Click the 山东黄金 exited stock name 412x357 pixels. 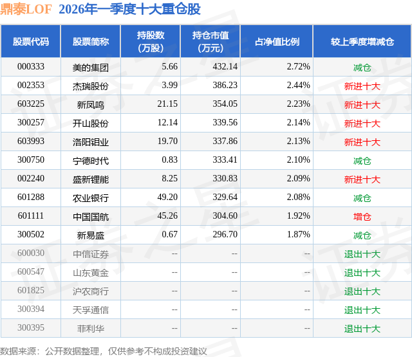91,273
